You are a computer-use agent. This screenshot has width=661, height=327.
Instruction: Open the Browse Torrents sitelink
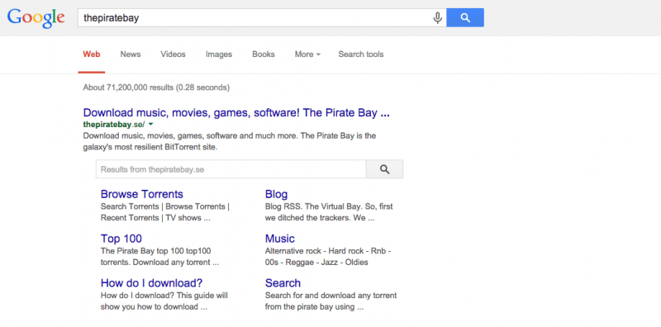[141, 194]
